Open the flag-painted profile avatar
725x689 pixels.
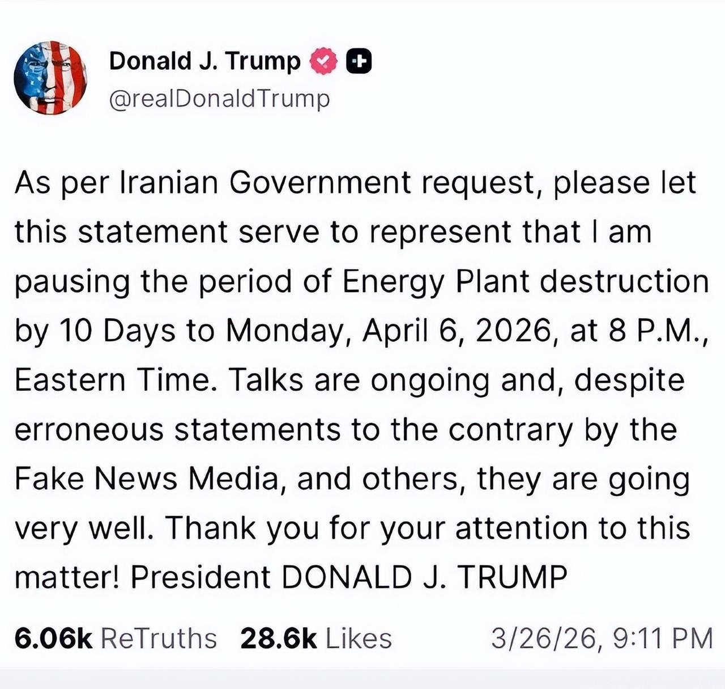(x=50, y=78)
